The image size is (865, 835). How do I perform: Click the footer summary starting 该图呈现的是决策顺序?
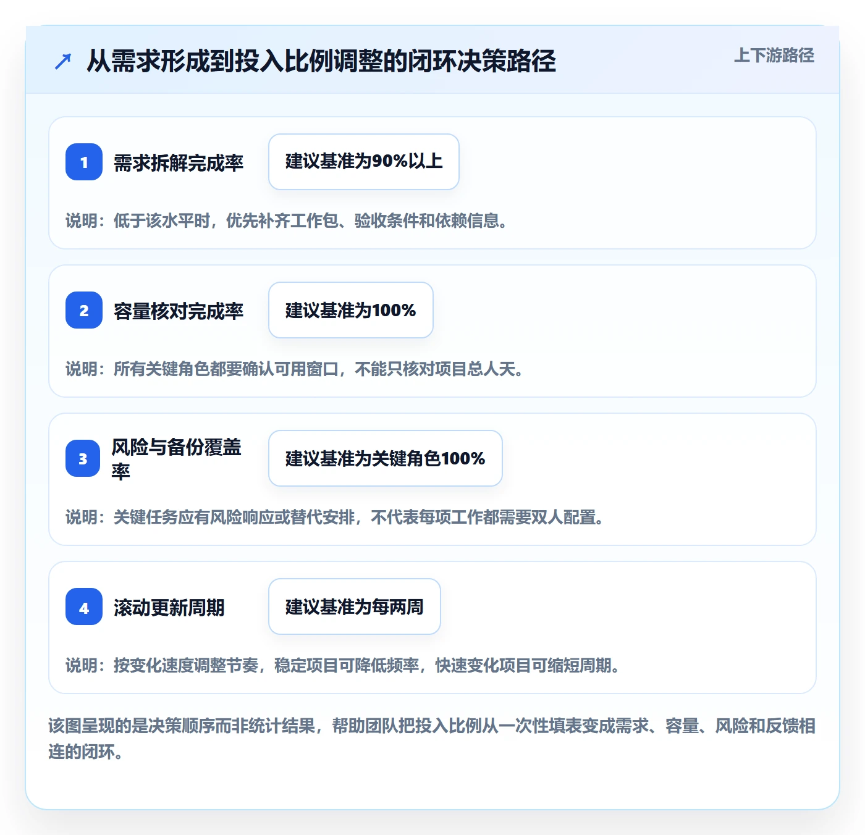[x=432, y=739]
